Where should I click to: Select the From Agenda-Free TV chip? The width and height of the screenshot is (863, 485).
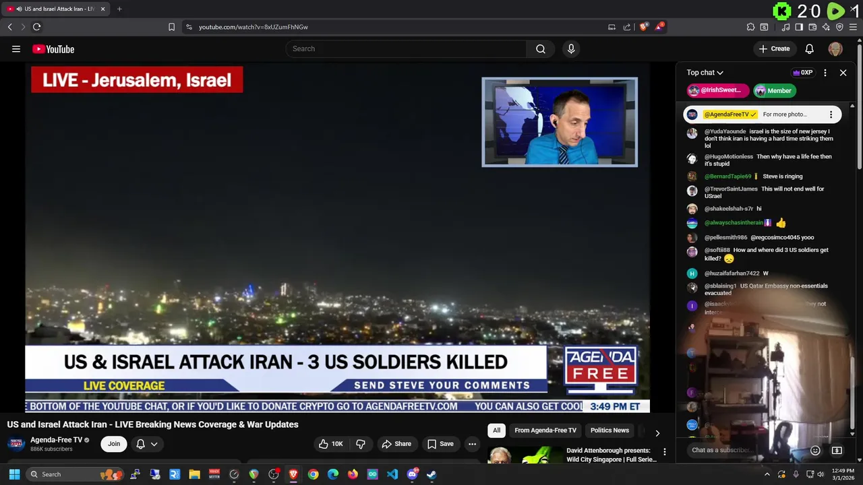pyautogui.click(x=545, y=430)
